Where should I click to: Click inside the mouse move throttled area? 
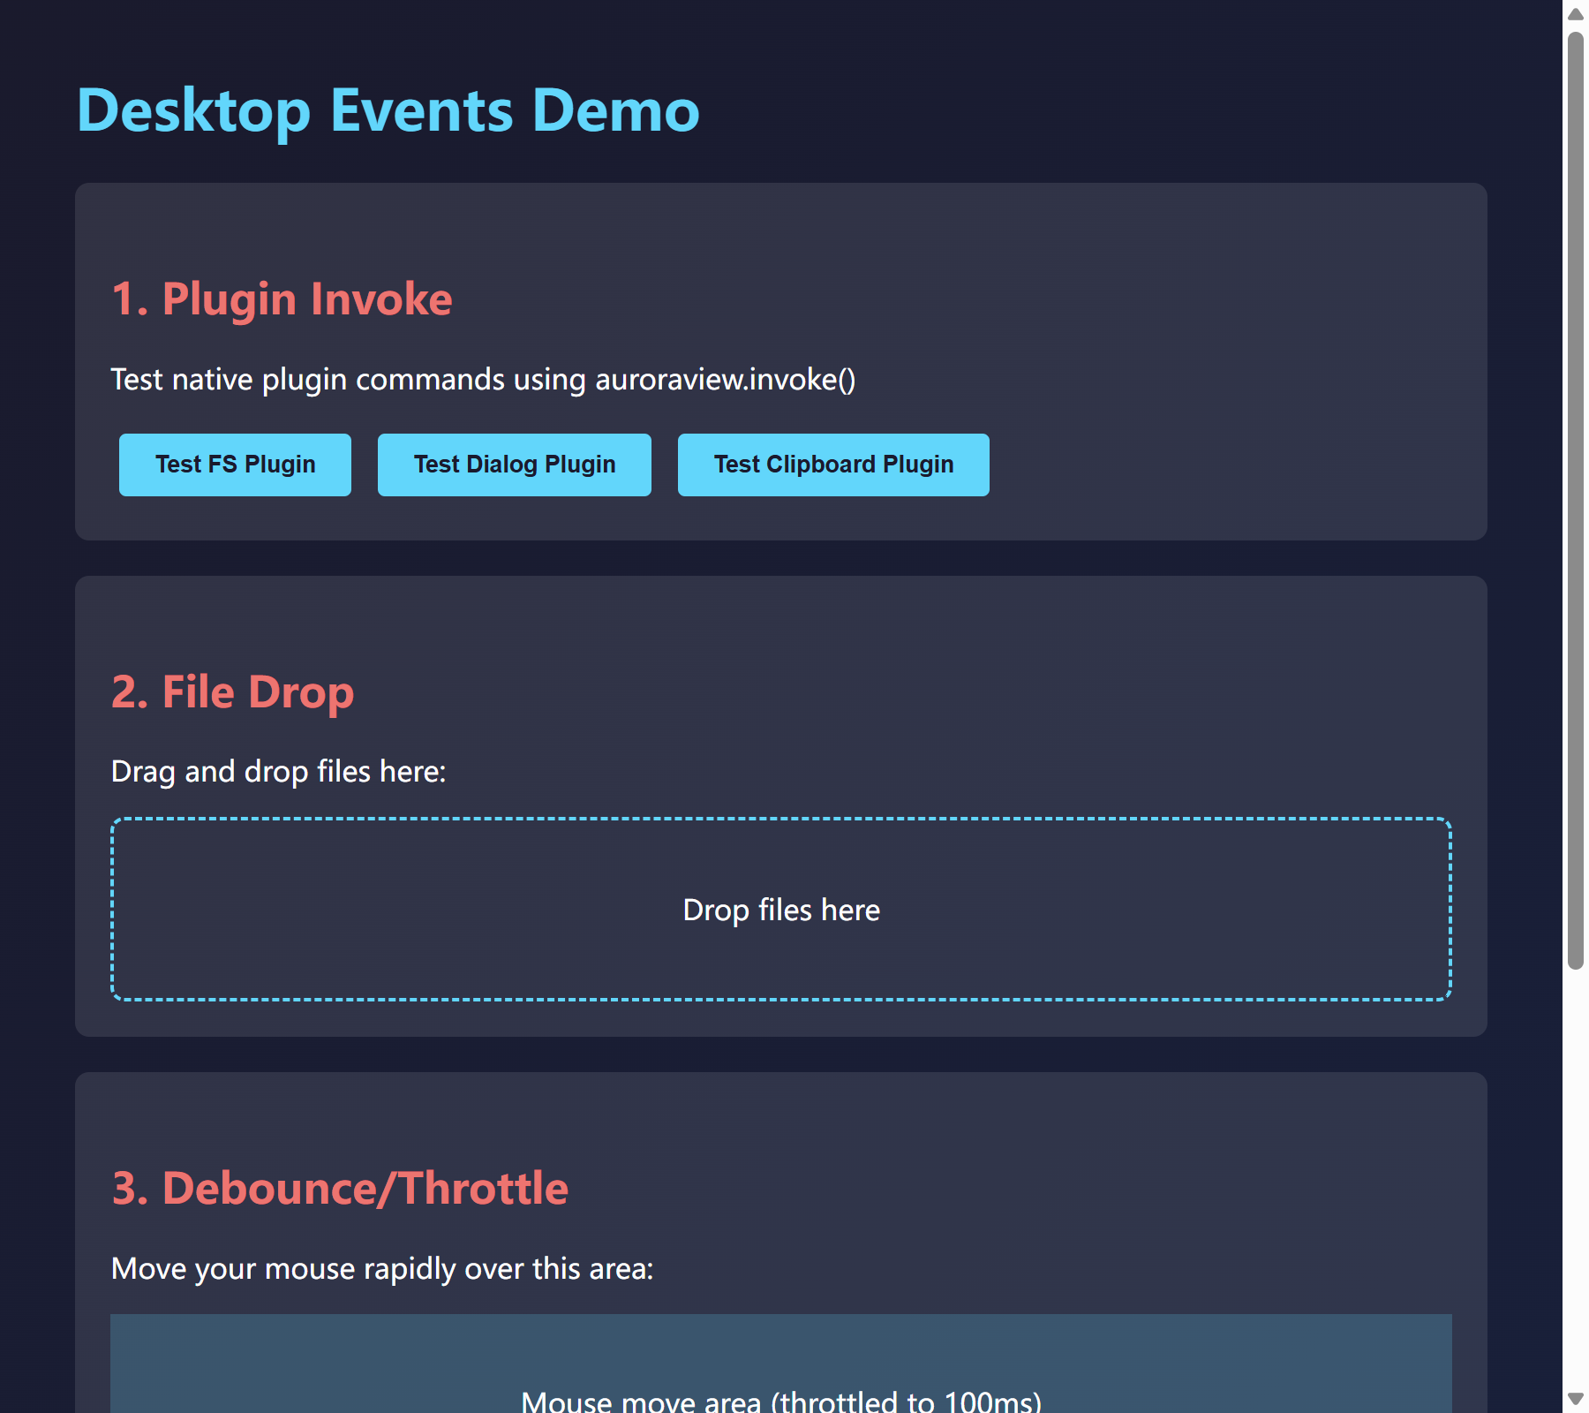[781, 1364]
